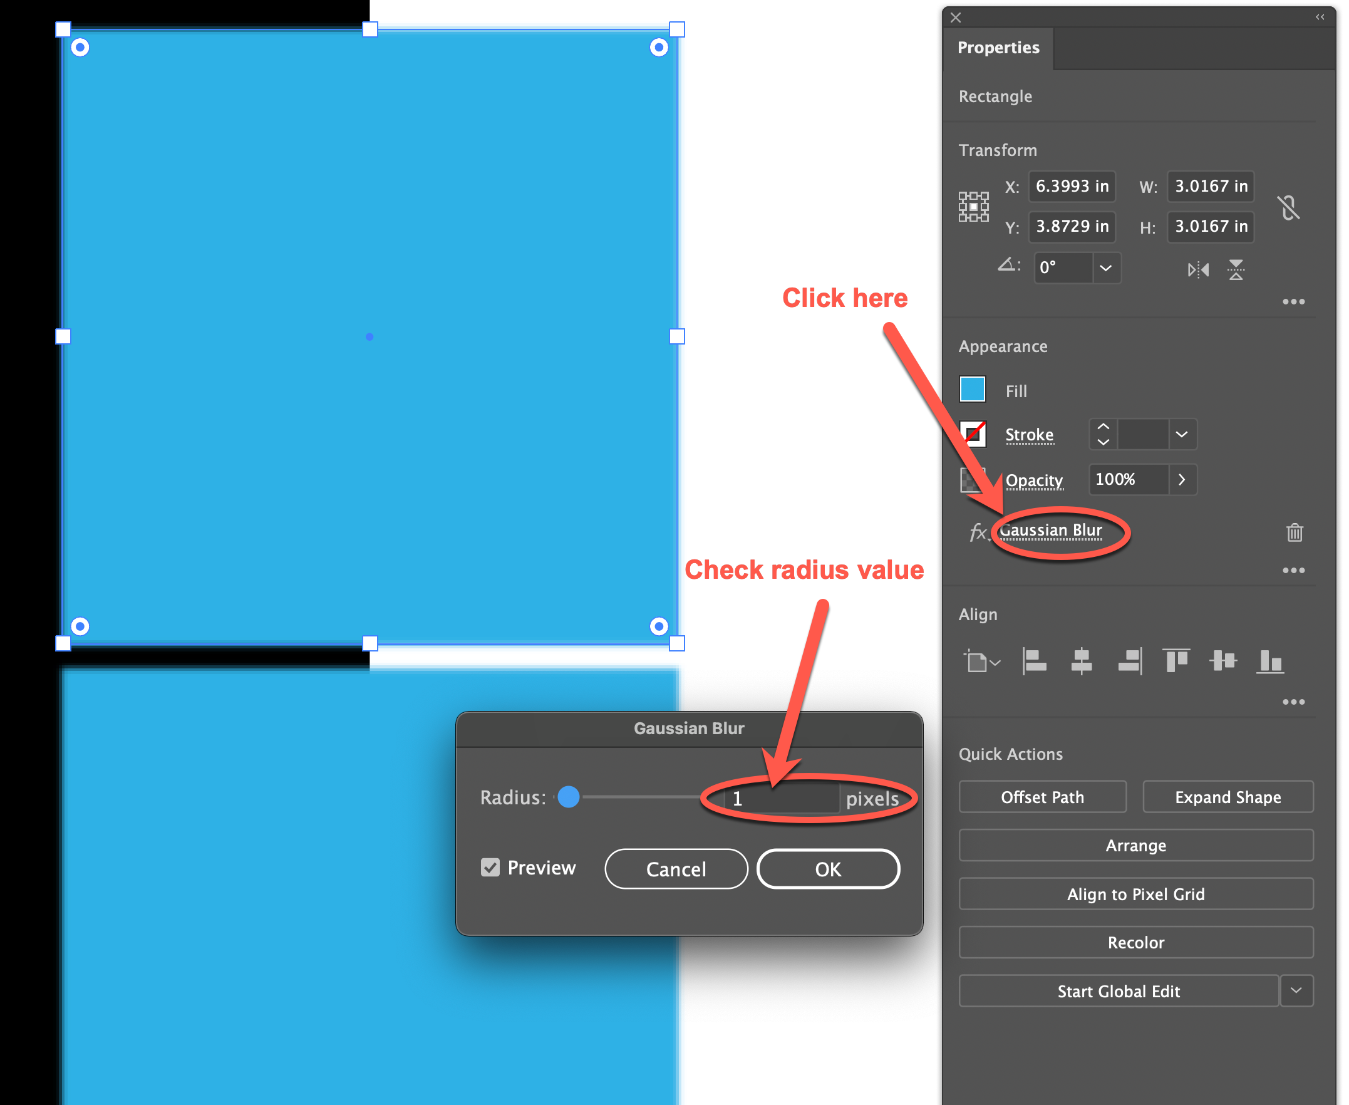
Task: Click the fx add effect icon
Action: (978, 532)
